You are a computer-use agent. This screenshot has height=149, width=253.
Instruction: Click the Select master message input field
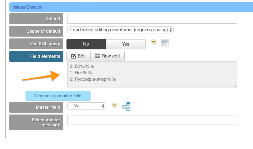(152, 120)
